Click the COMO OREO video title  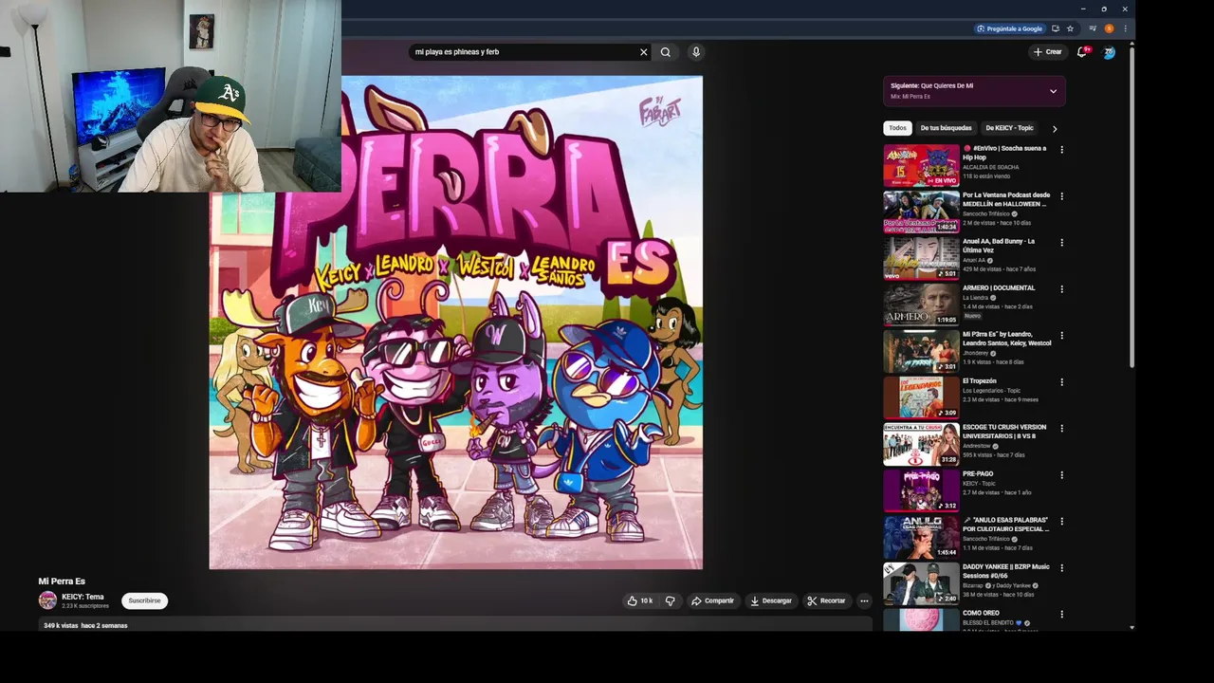(981, 614)
